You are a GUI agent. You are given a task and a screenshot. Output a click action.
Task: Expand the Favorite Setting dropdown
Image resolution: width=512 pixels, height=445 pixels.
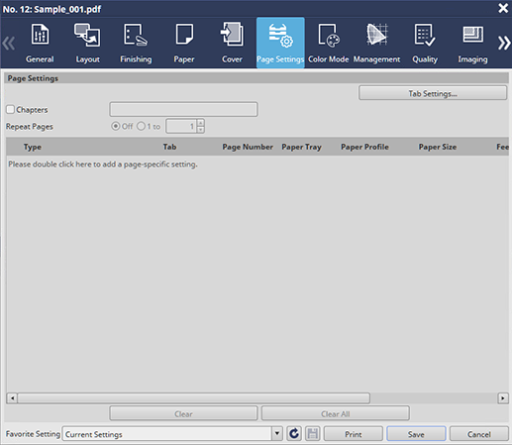(277, 433)
